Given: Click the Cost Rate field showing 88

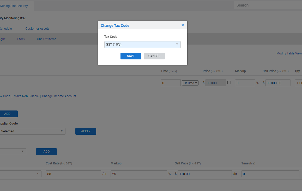Looking at the screenshot, I should pos(73,174).
